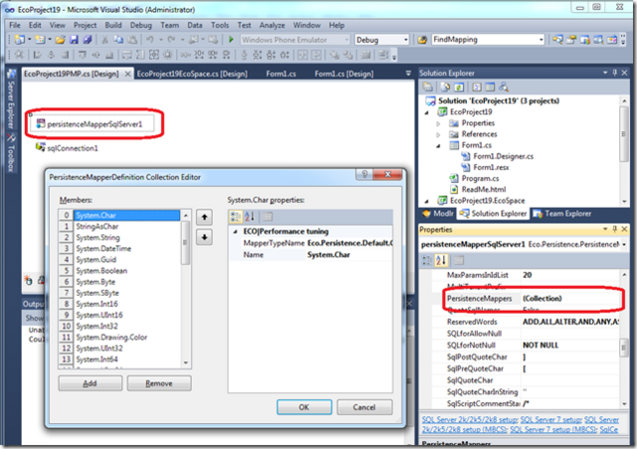
Task: Click the Undo arrow icon
Action: coord(150,40)
